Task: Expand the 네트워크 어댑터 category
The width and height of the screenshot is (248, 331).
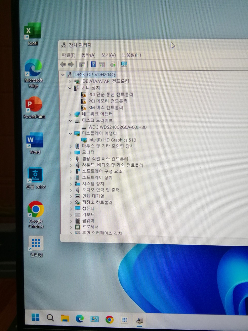Action: point(70,114)
